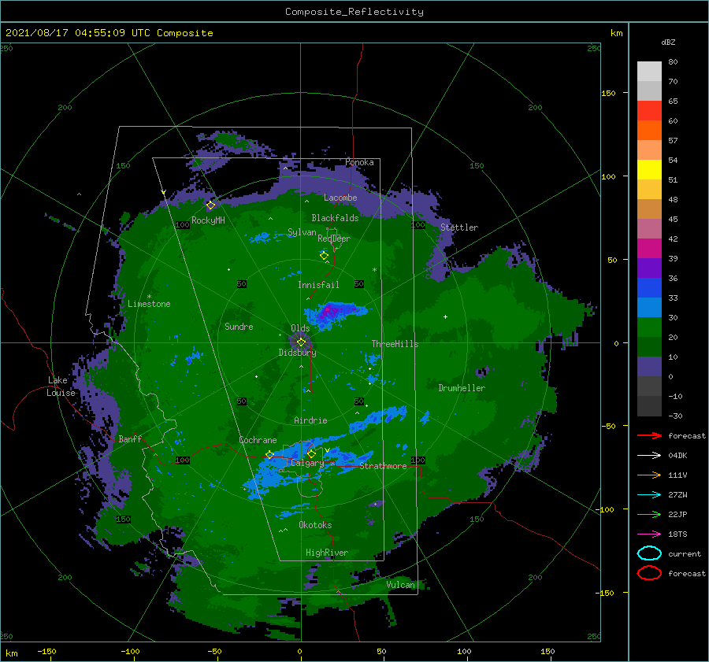Click the magenta 18TS arrow icon
This screenshot has height=662, width=709.
click(649, 534)
